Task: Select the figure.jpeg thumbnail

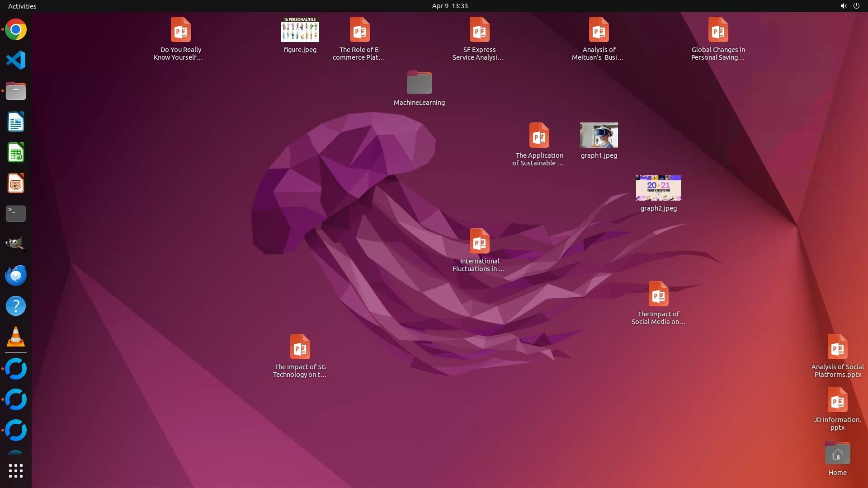Action: (300, 30)
